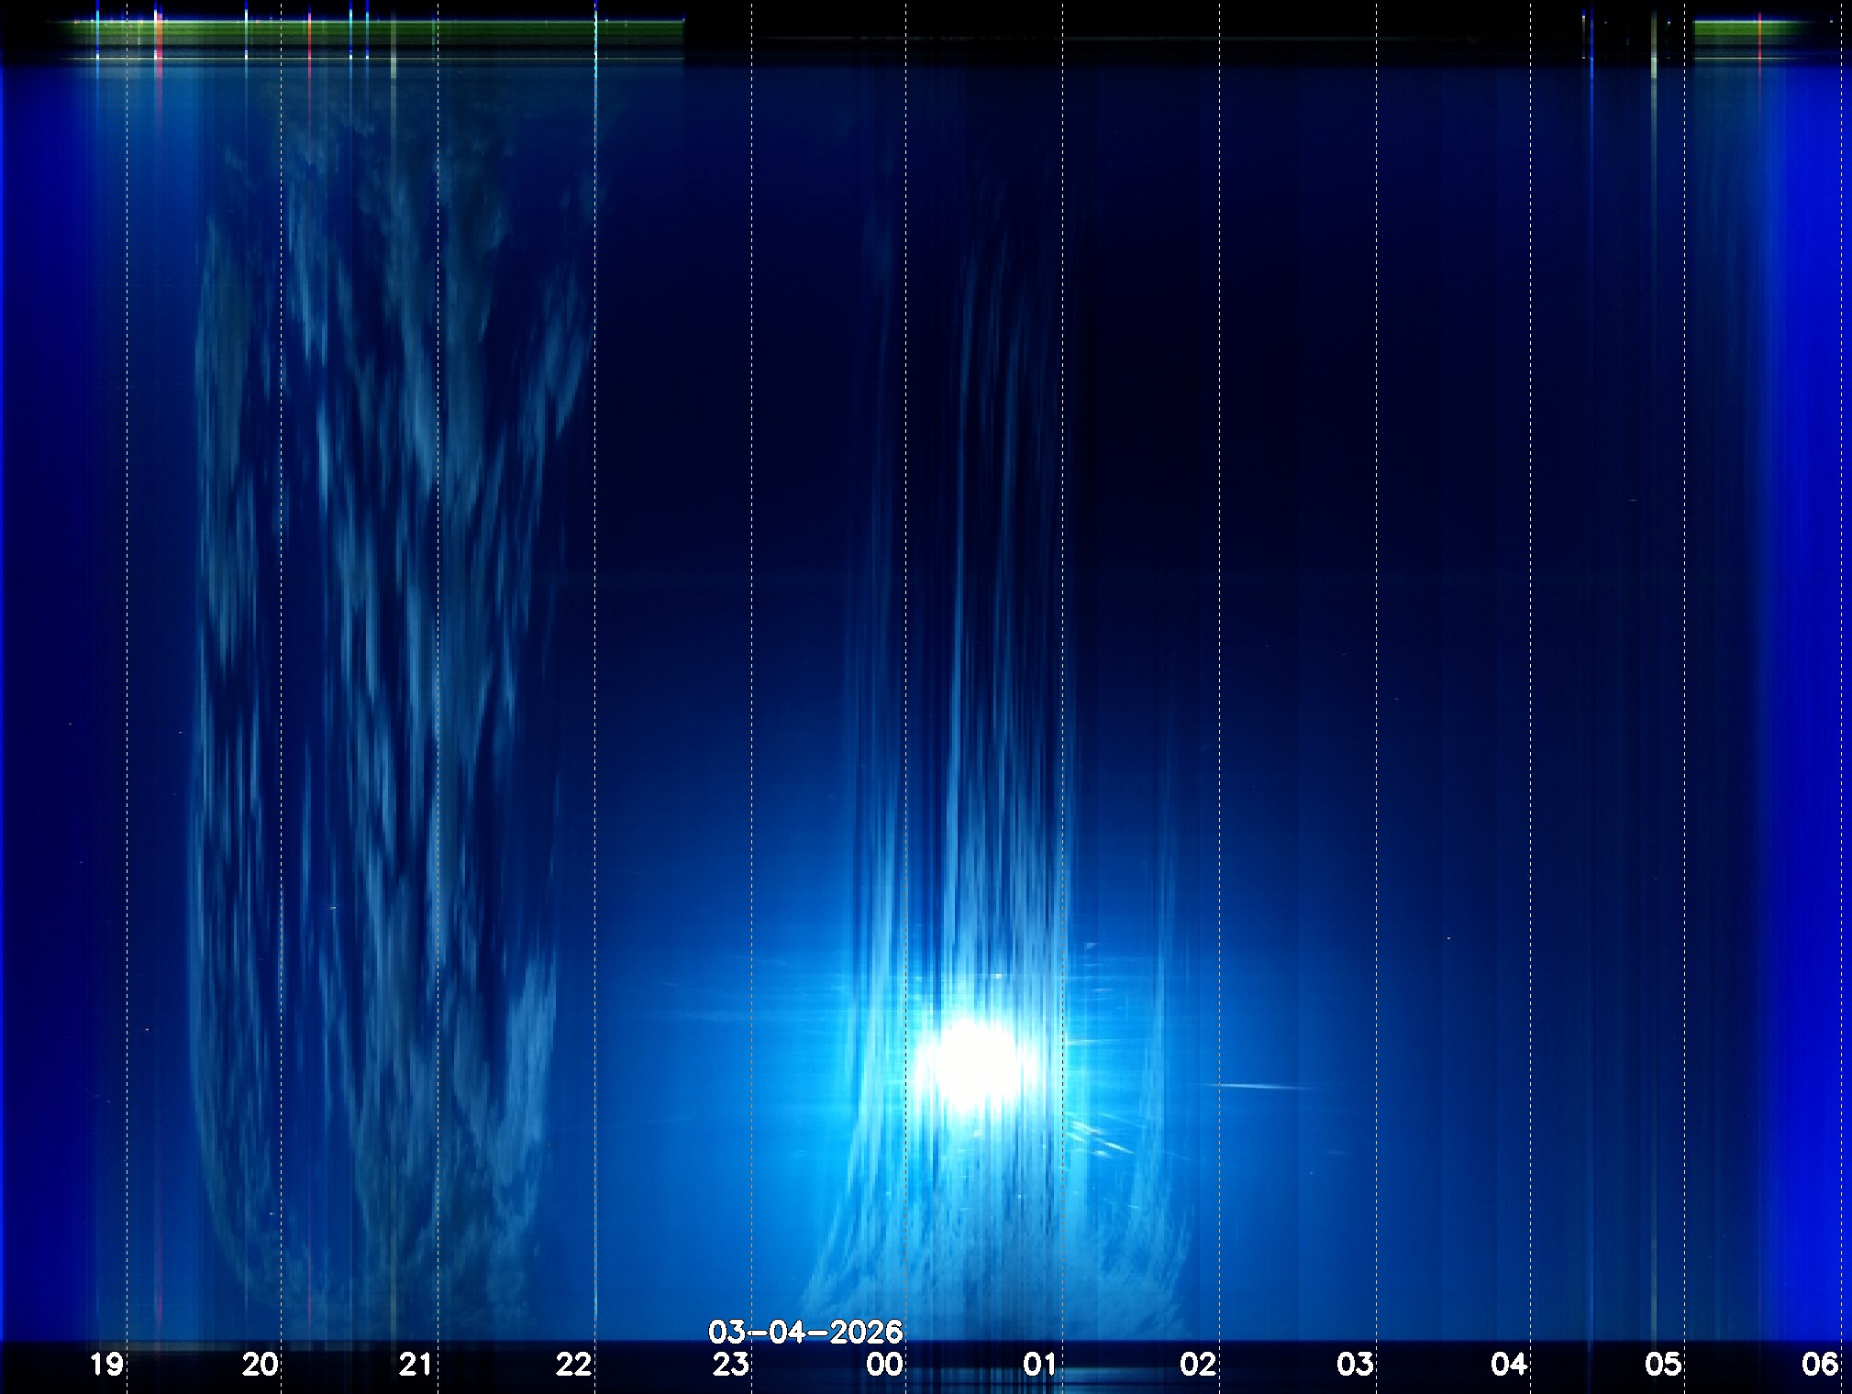1852x1394 pixels.
Task: Select the 01 hour label
Action: point(1041,1365)
